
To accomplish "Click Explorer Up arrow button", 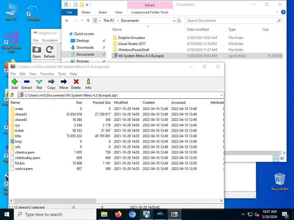I will (x=88, y=21).
